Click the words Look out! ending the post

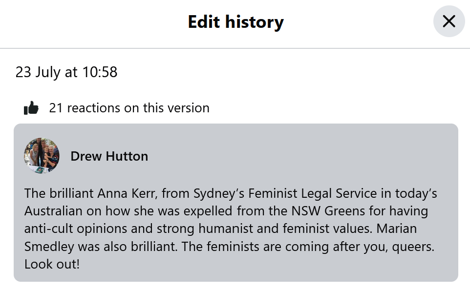point(52,264)
